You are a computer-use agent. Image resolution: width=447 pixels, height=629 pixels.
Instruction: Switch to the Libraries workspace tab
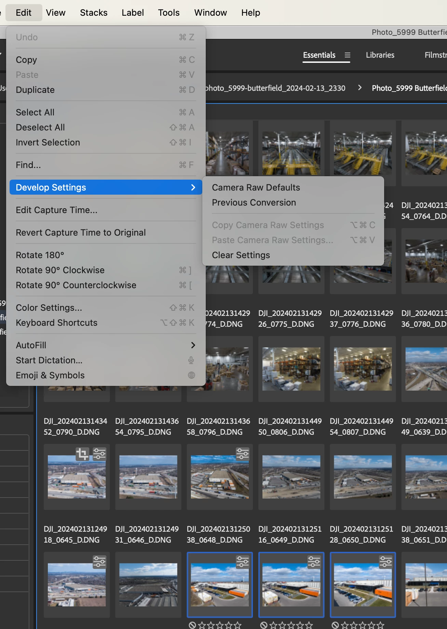tap(380, 55)
